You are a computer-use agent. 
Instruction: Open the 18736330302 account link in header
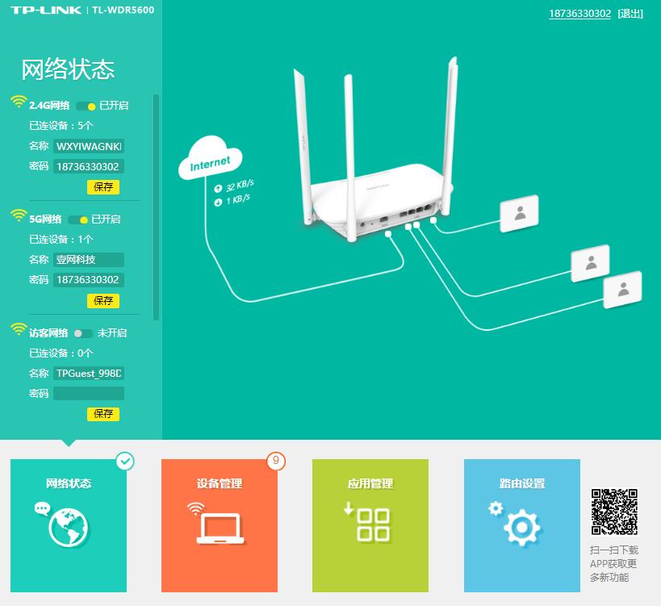[x=581, y=13]
